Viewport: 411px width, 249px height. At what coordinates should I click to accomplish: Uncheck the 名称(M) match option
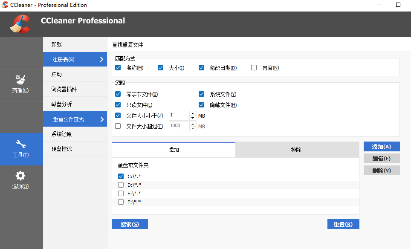tap(118, 67)
